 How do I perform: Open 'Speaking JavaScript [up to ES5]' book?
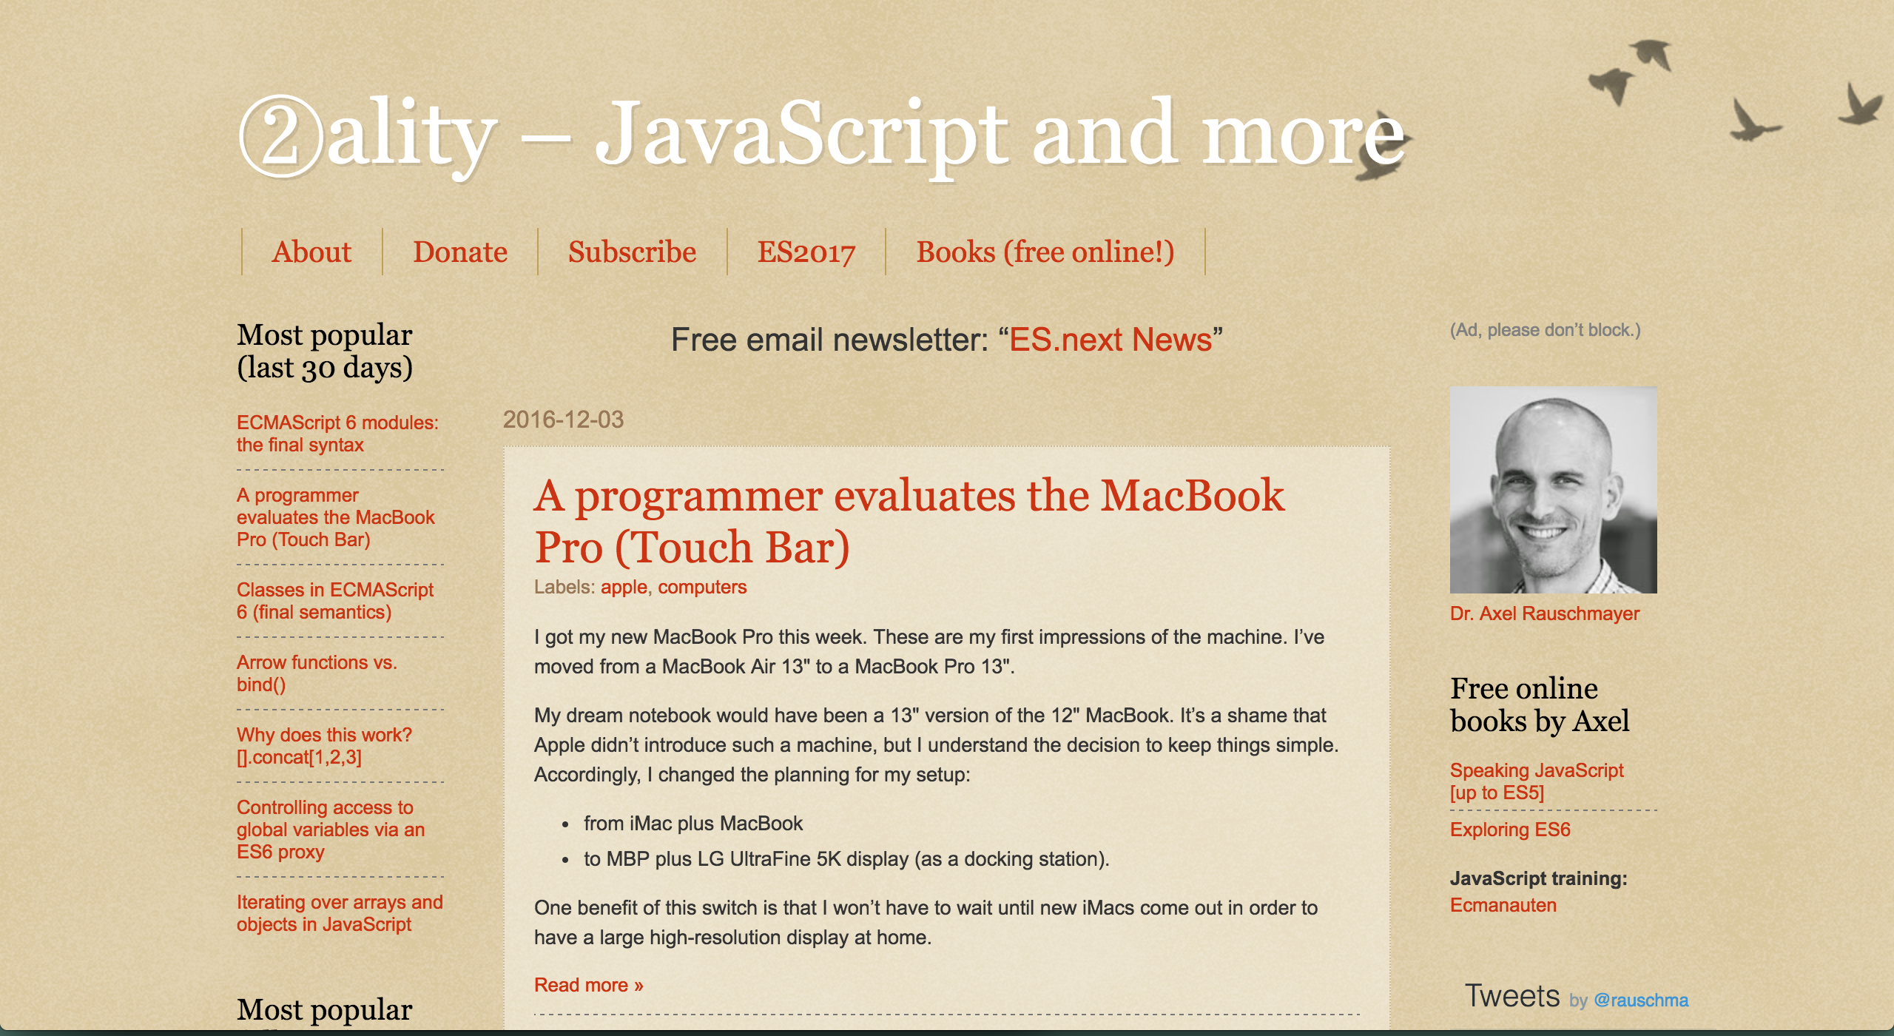[x=1537, y=781]
